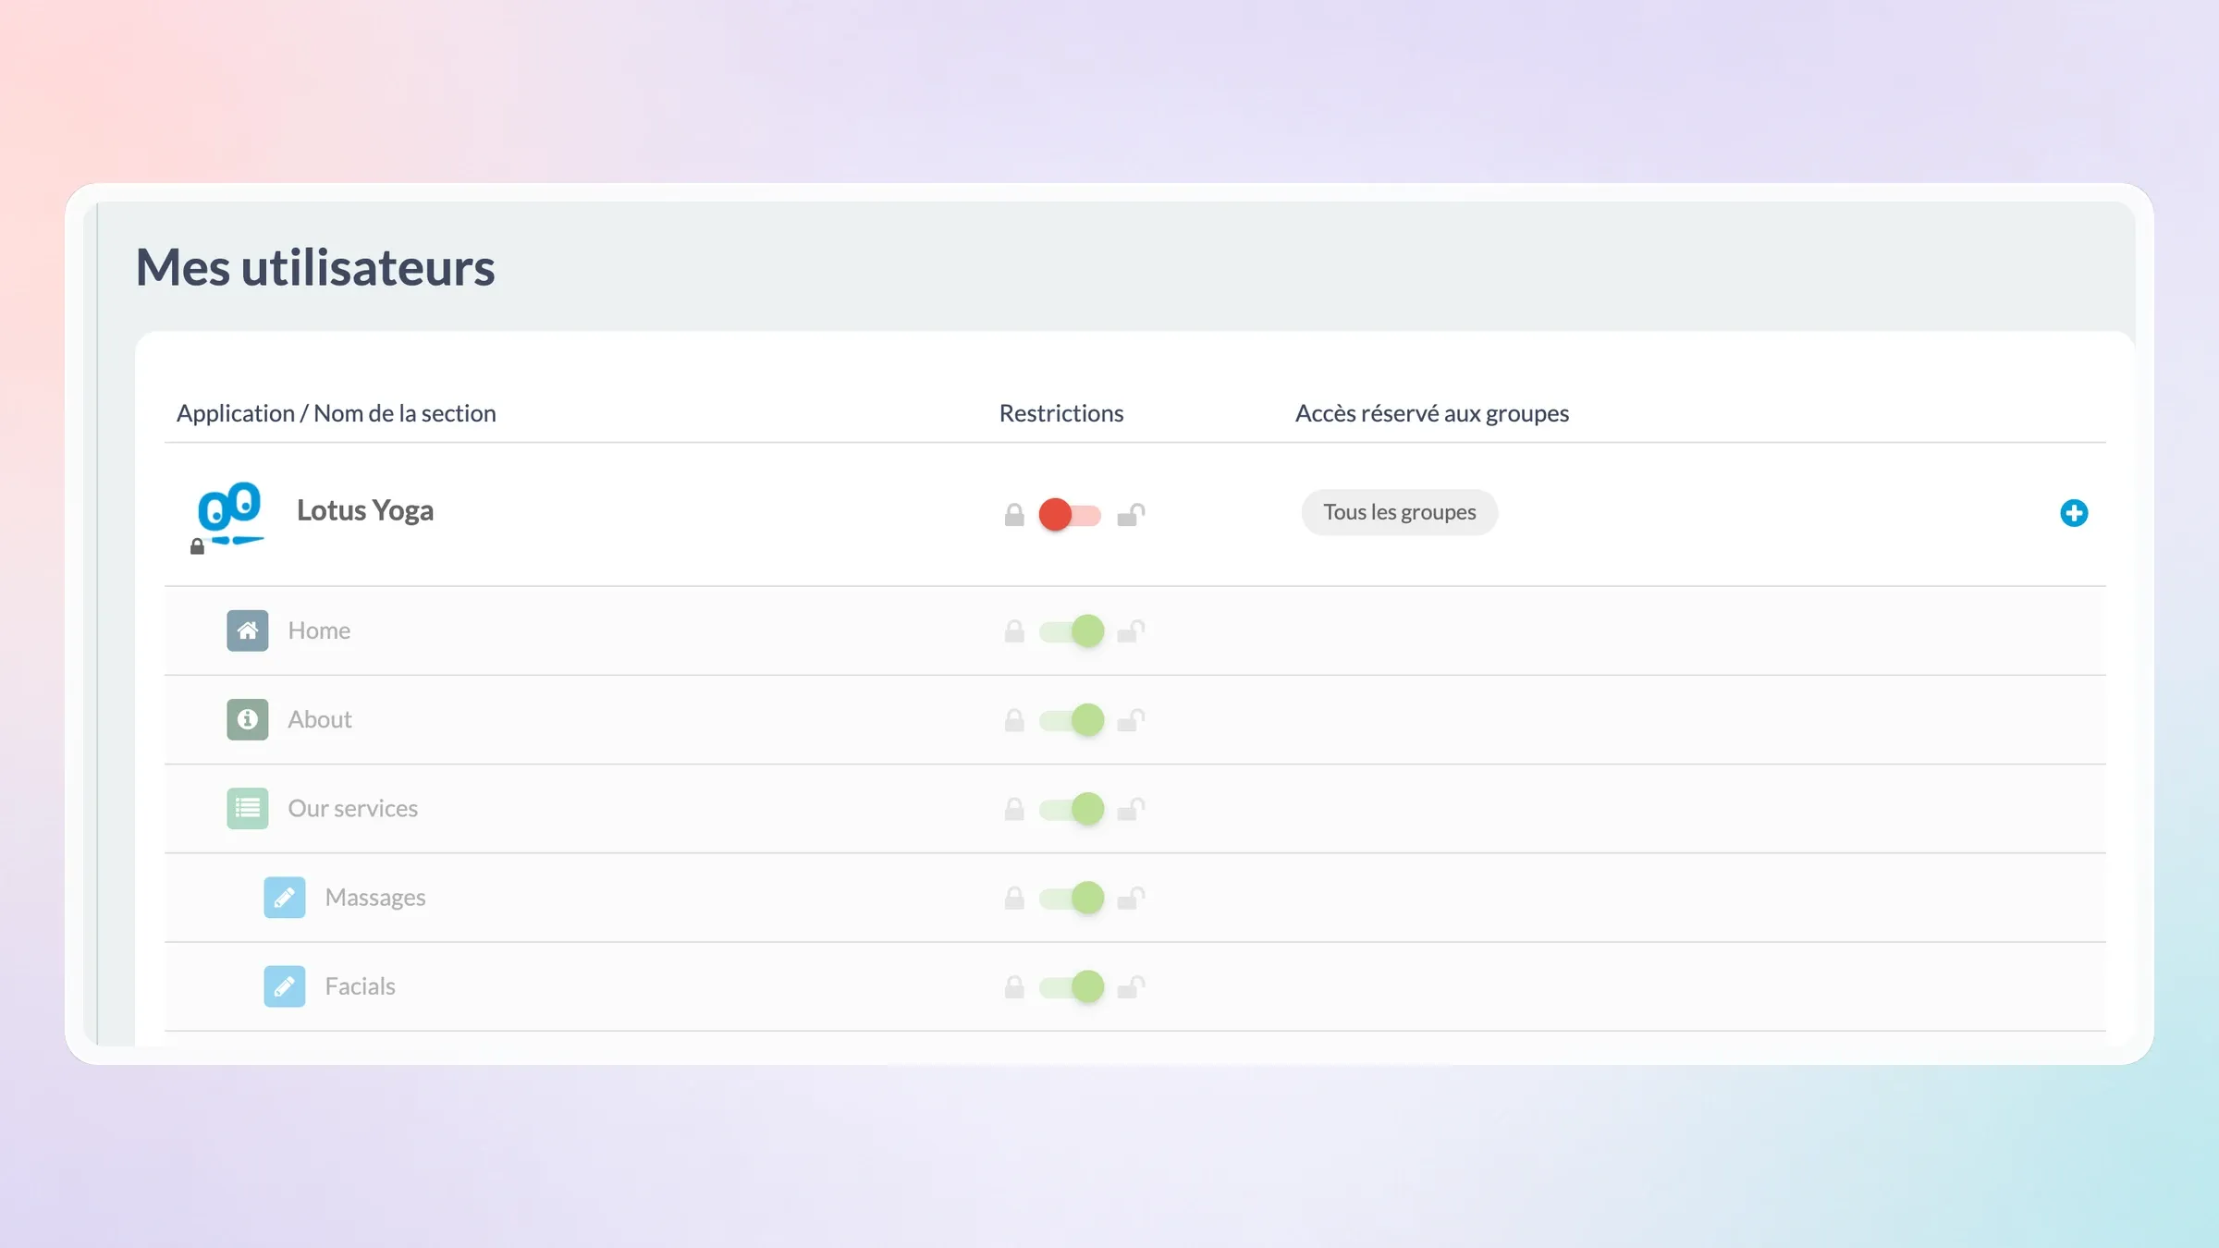
Task: Click the Restrictions column header
Action: (x=1061, y=413)
